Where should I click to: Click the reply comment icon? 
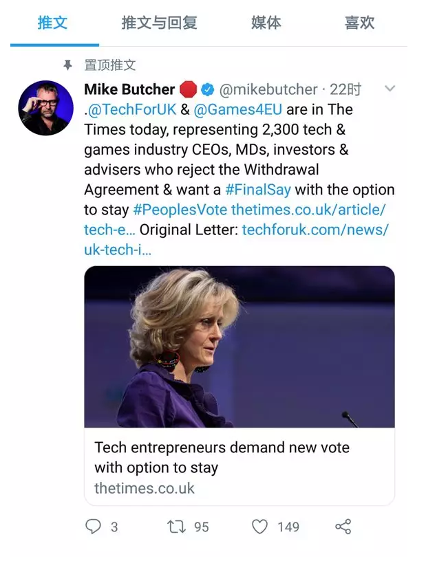pos(93,527)
